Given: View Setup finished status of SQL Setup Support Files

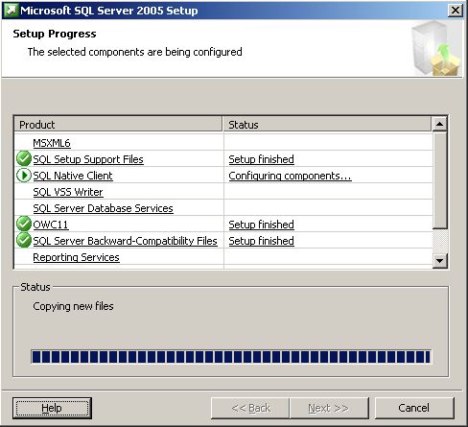Looking at the screenshot, I should (x=261, y=159).
